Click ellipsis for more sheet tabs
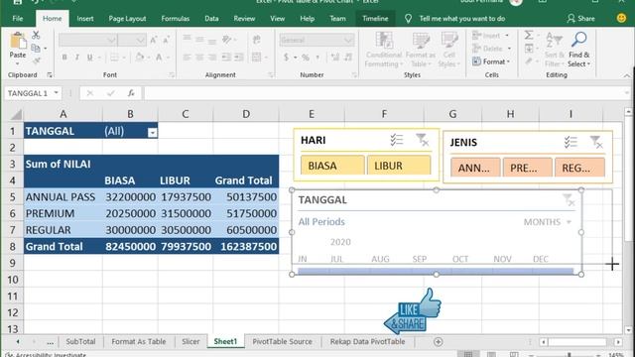Viewport: 635px width, 357px height. click(50, 342)
